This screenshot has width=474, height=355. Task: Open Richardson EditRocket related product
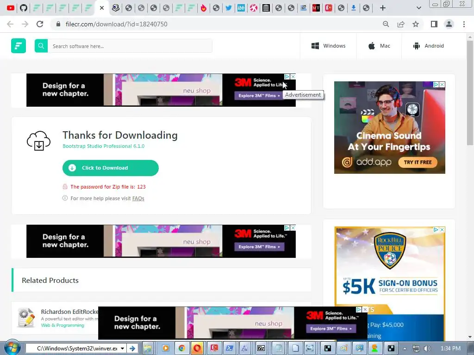(69, 312)
